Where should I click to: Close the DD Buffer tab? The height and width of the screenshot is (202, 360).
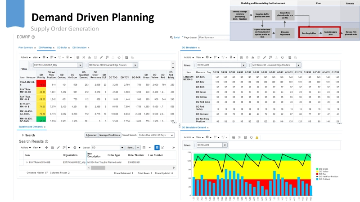point(68,47)
